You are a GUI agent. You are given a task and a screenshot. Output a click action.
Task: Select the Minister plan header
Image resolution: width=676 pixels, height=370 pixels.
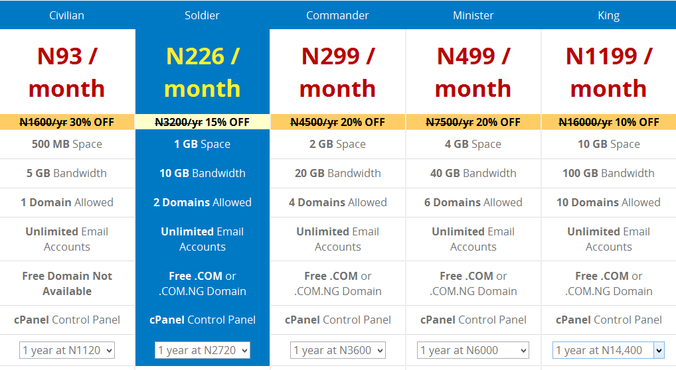click(473, 15)
